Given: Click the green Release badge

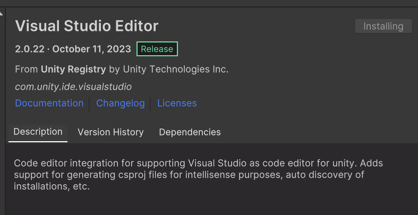Looking at the screenshot, I should tap(157, 49).
